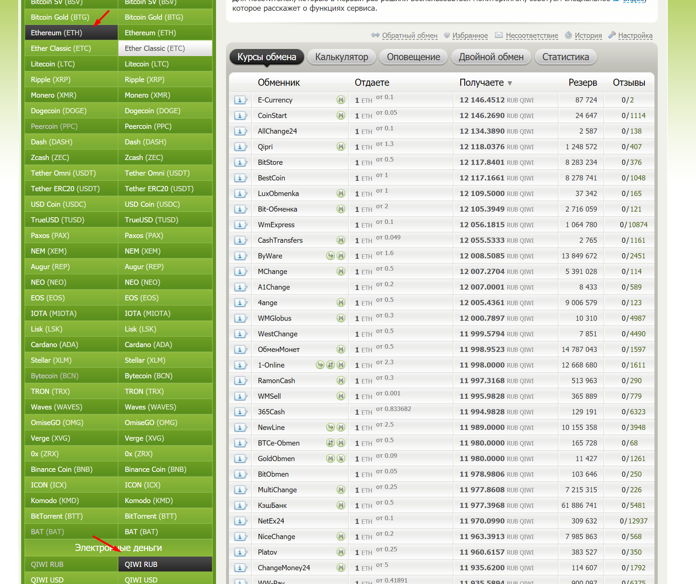Open Избранное link
The image size is (696, 584).
470,36
